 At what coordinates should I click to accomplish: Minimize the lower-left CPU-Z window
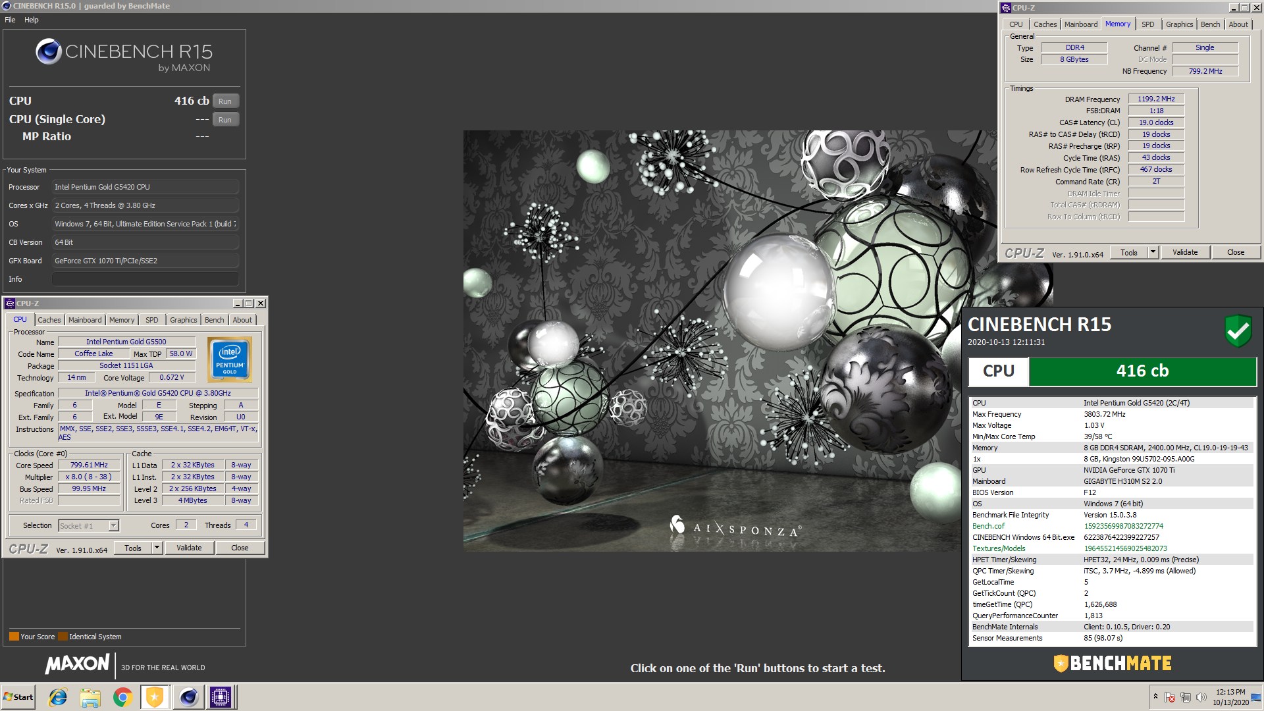point(238,303)
